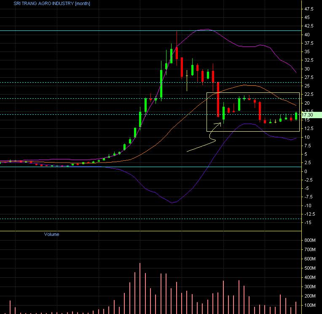Select the 42.5 price axis label
This screenshot has height=314, width=322.
[309, 26]
